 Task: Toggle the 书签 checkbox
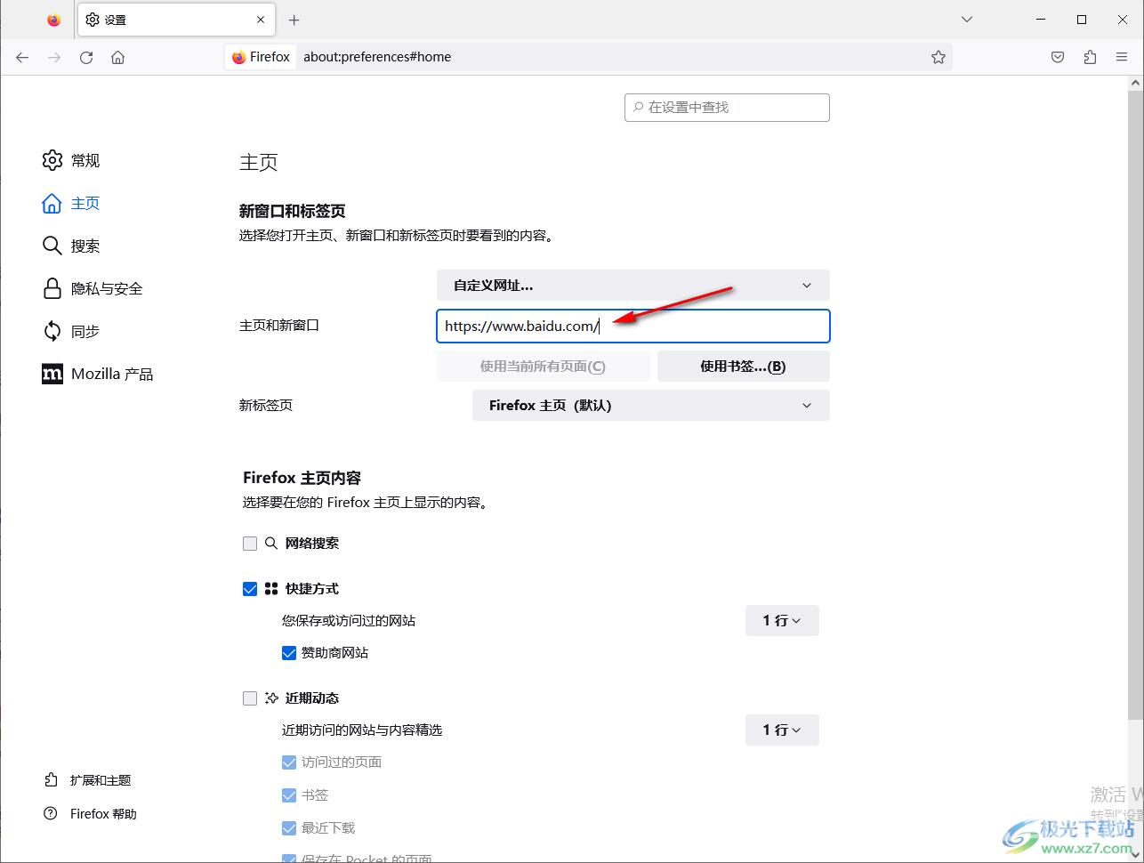click(289, 795)
